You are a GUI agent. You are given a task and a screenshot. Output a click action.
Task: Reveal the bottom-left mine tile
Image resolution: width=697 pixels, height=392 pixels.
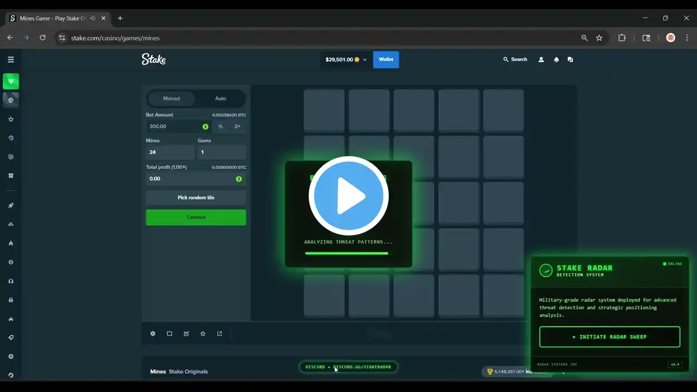pyautogui.click(x=324, y=296)
